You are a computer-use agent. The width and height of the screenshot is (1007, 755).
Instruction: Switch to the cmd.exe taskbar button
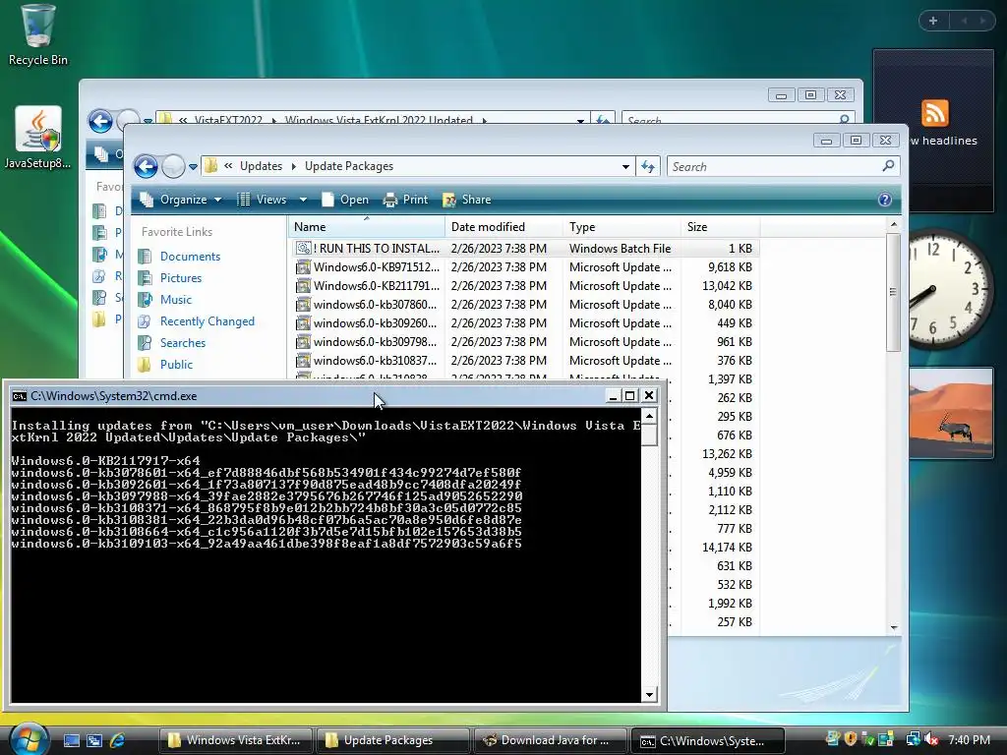click(x=707, y=740)
